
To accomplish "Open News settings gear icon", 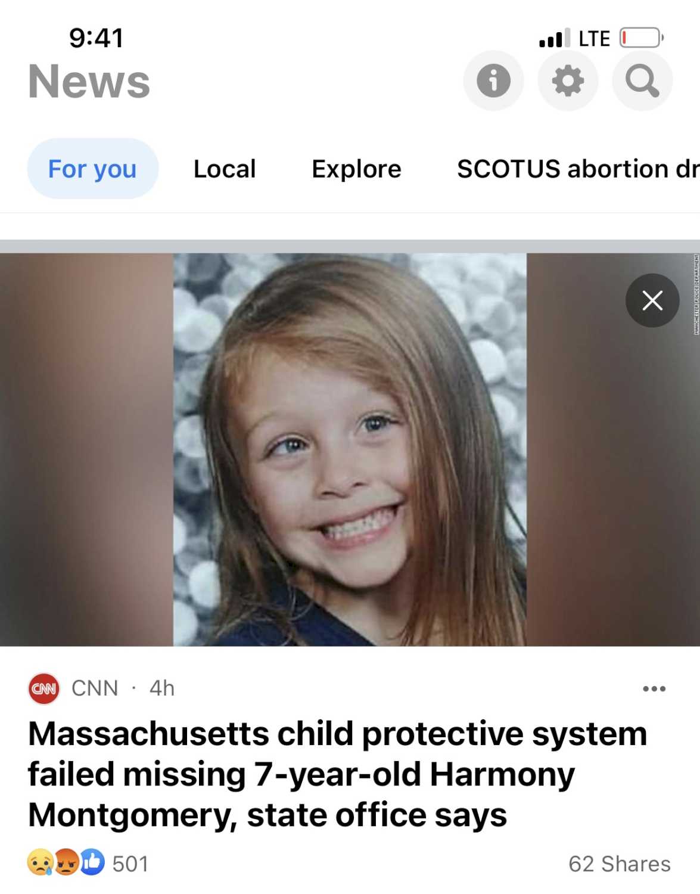I will (x=568, y=81).
